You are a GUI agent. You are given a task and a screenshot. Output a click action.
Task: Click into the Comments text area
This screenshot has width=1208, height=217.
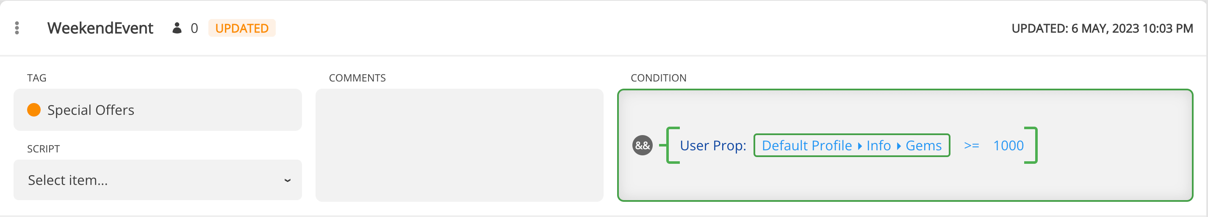459,146
